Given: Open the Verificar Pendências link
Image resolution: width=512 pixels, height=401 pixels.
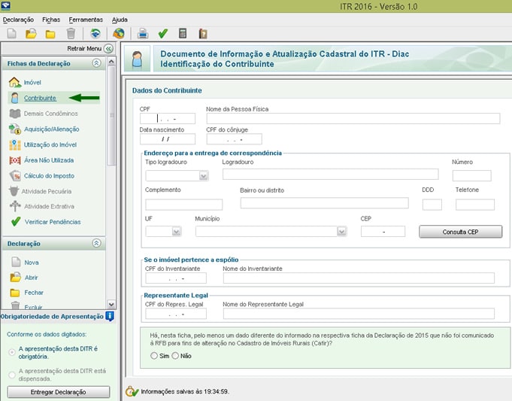Looking at the screenshot, I should click(53, 222).
